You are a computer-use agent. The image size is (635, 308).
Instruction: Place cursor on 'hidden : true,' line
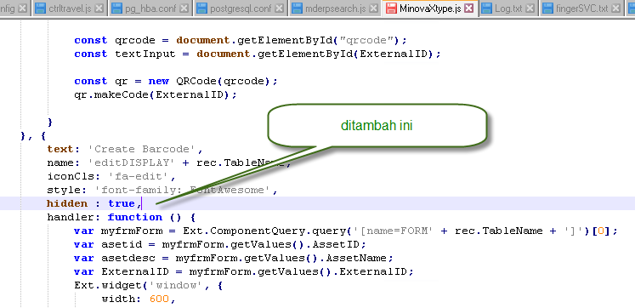pyautogui.click(x=318, y=203)
